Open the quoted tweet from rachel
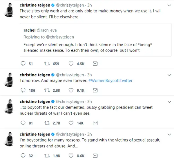174x158 pixels. 96,40
